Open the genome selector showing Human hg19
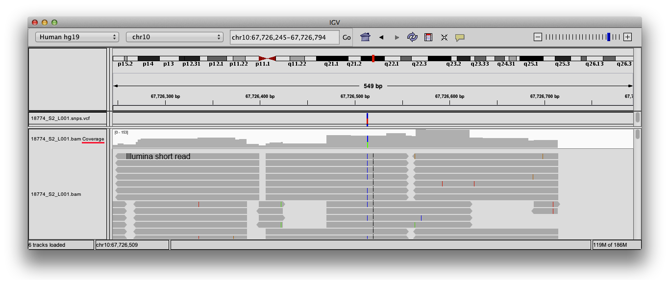 (76, 37)
